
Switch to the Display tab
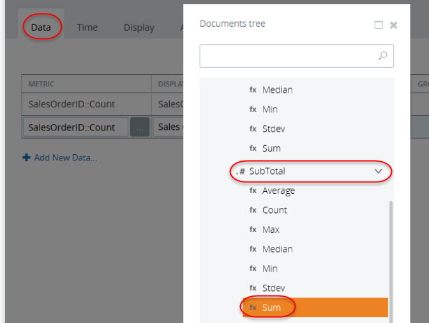coord(139,28)
